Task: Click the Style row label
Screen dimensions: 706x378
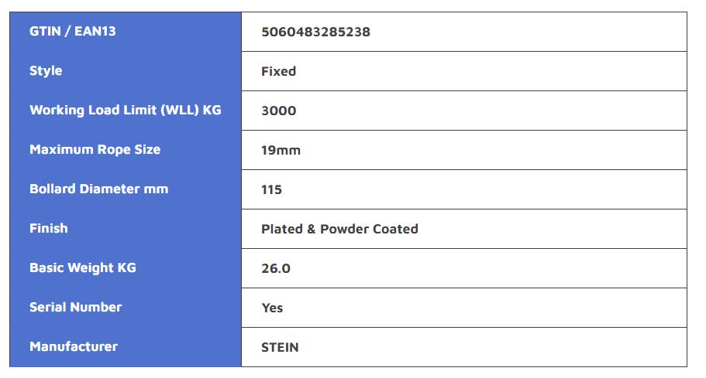Action: click(x=46, y=71)
